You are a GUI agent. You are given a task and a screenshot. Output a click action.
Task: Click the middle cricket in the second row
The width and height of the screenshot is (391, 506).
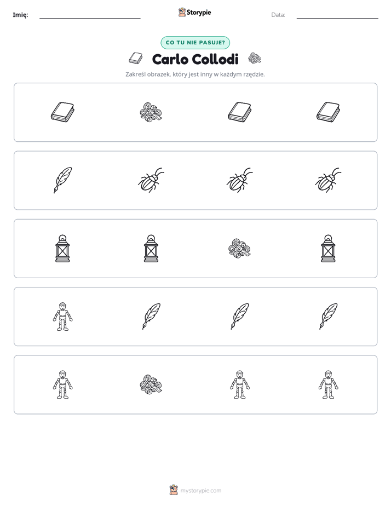coord(239,180)
